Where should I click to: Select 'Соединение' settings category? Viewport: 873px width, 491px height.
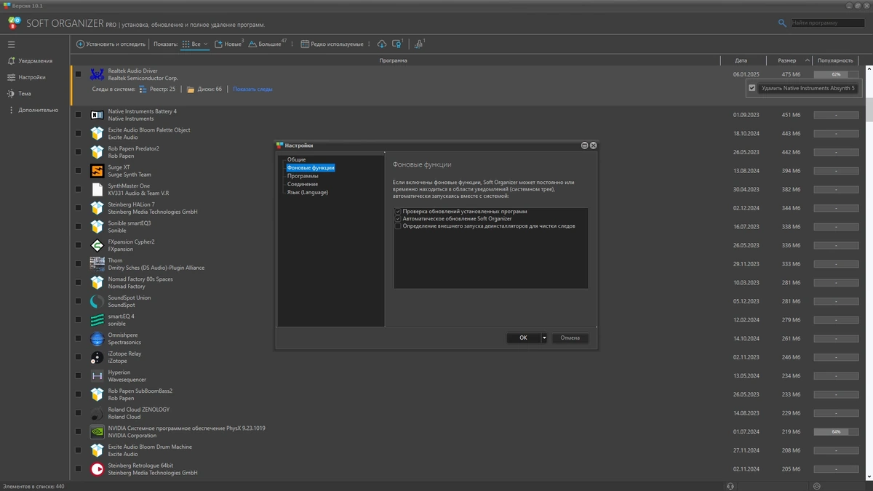302,184
